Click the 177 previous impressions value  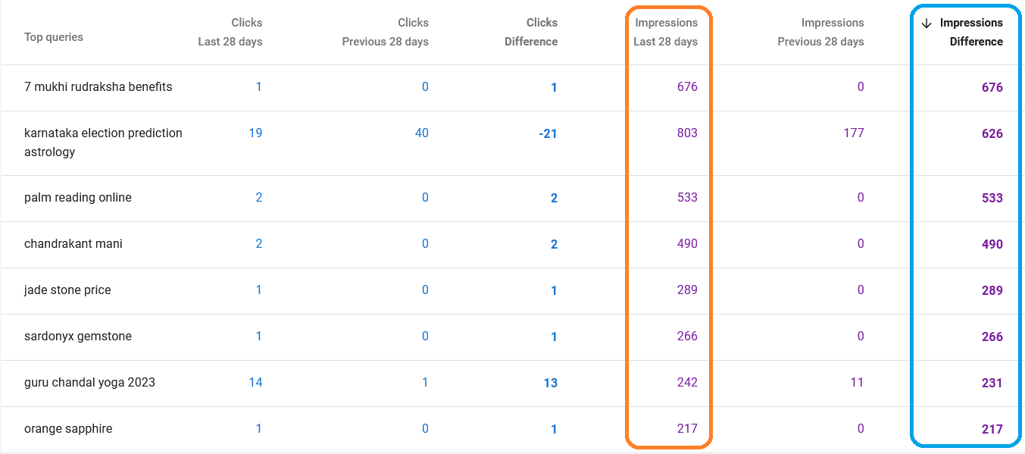[x=853, y=133]
